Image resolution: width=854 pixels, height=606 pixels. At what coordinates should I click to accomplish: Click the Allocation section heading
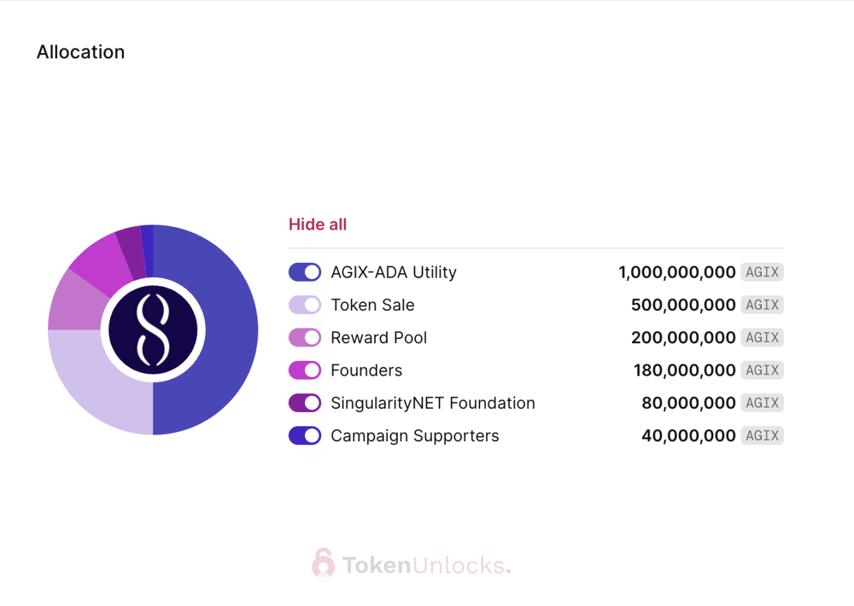point(81,52)
